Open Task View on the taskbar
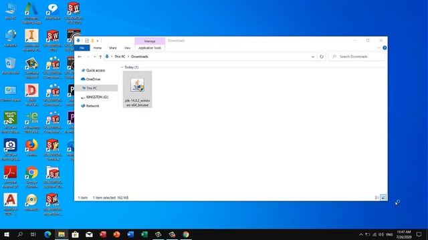 33,234
